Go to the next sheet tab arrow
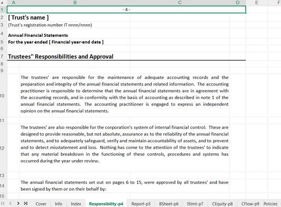The width and height of the screenshot is (281, 207). (18, 204)
